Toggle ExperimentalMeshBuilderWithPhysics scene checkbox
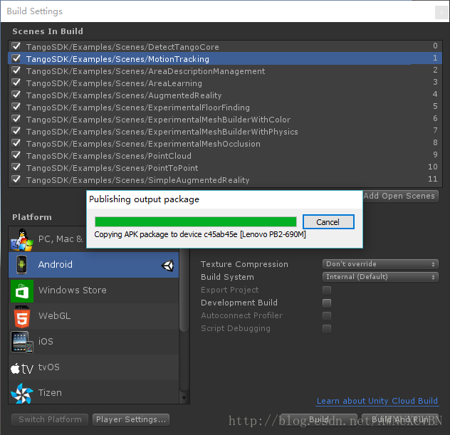Viewport: 450px width, 435px height. coord(16,131)
